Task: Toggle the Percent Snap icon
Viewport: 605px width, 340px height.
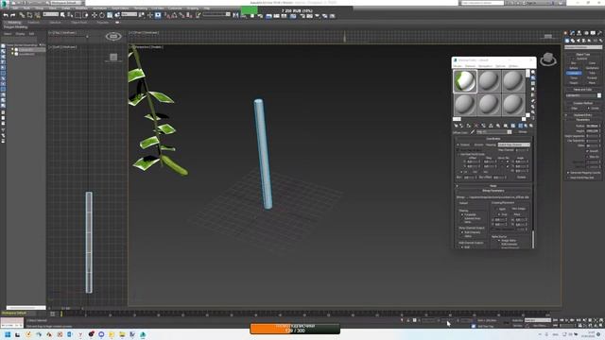Action: pos(181,15)
